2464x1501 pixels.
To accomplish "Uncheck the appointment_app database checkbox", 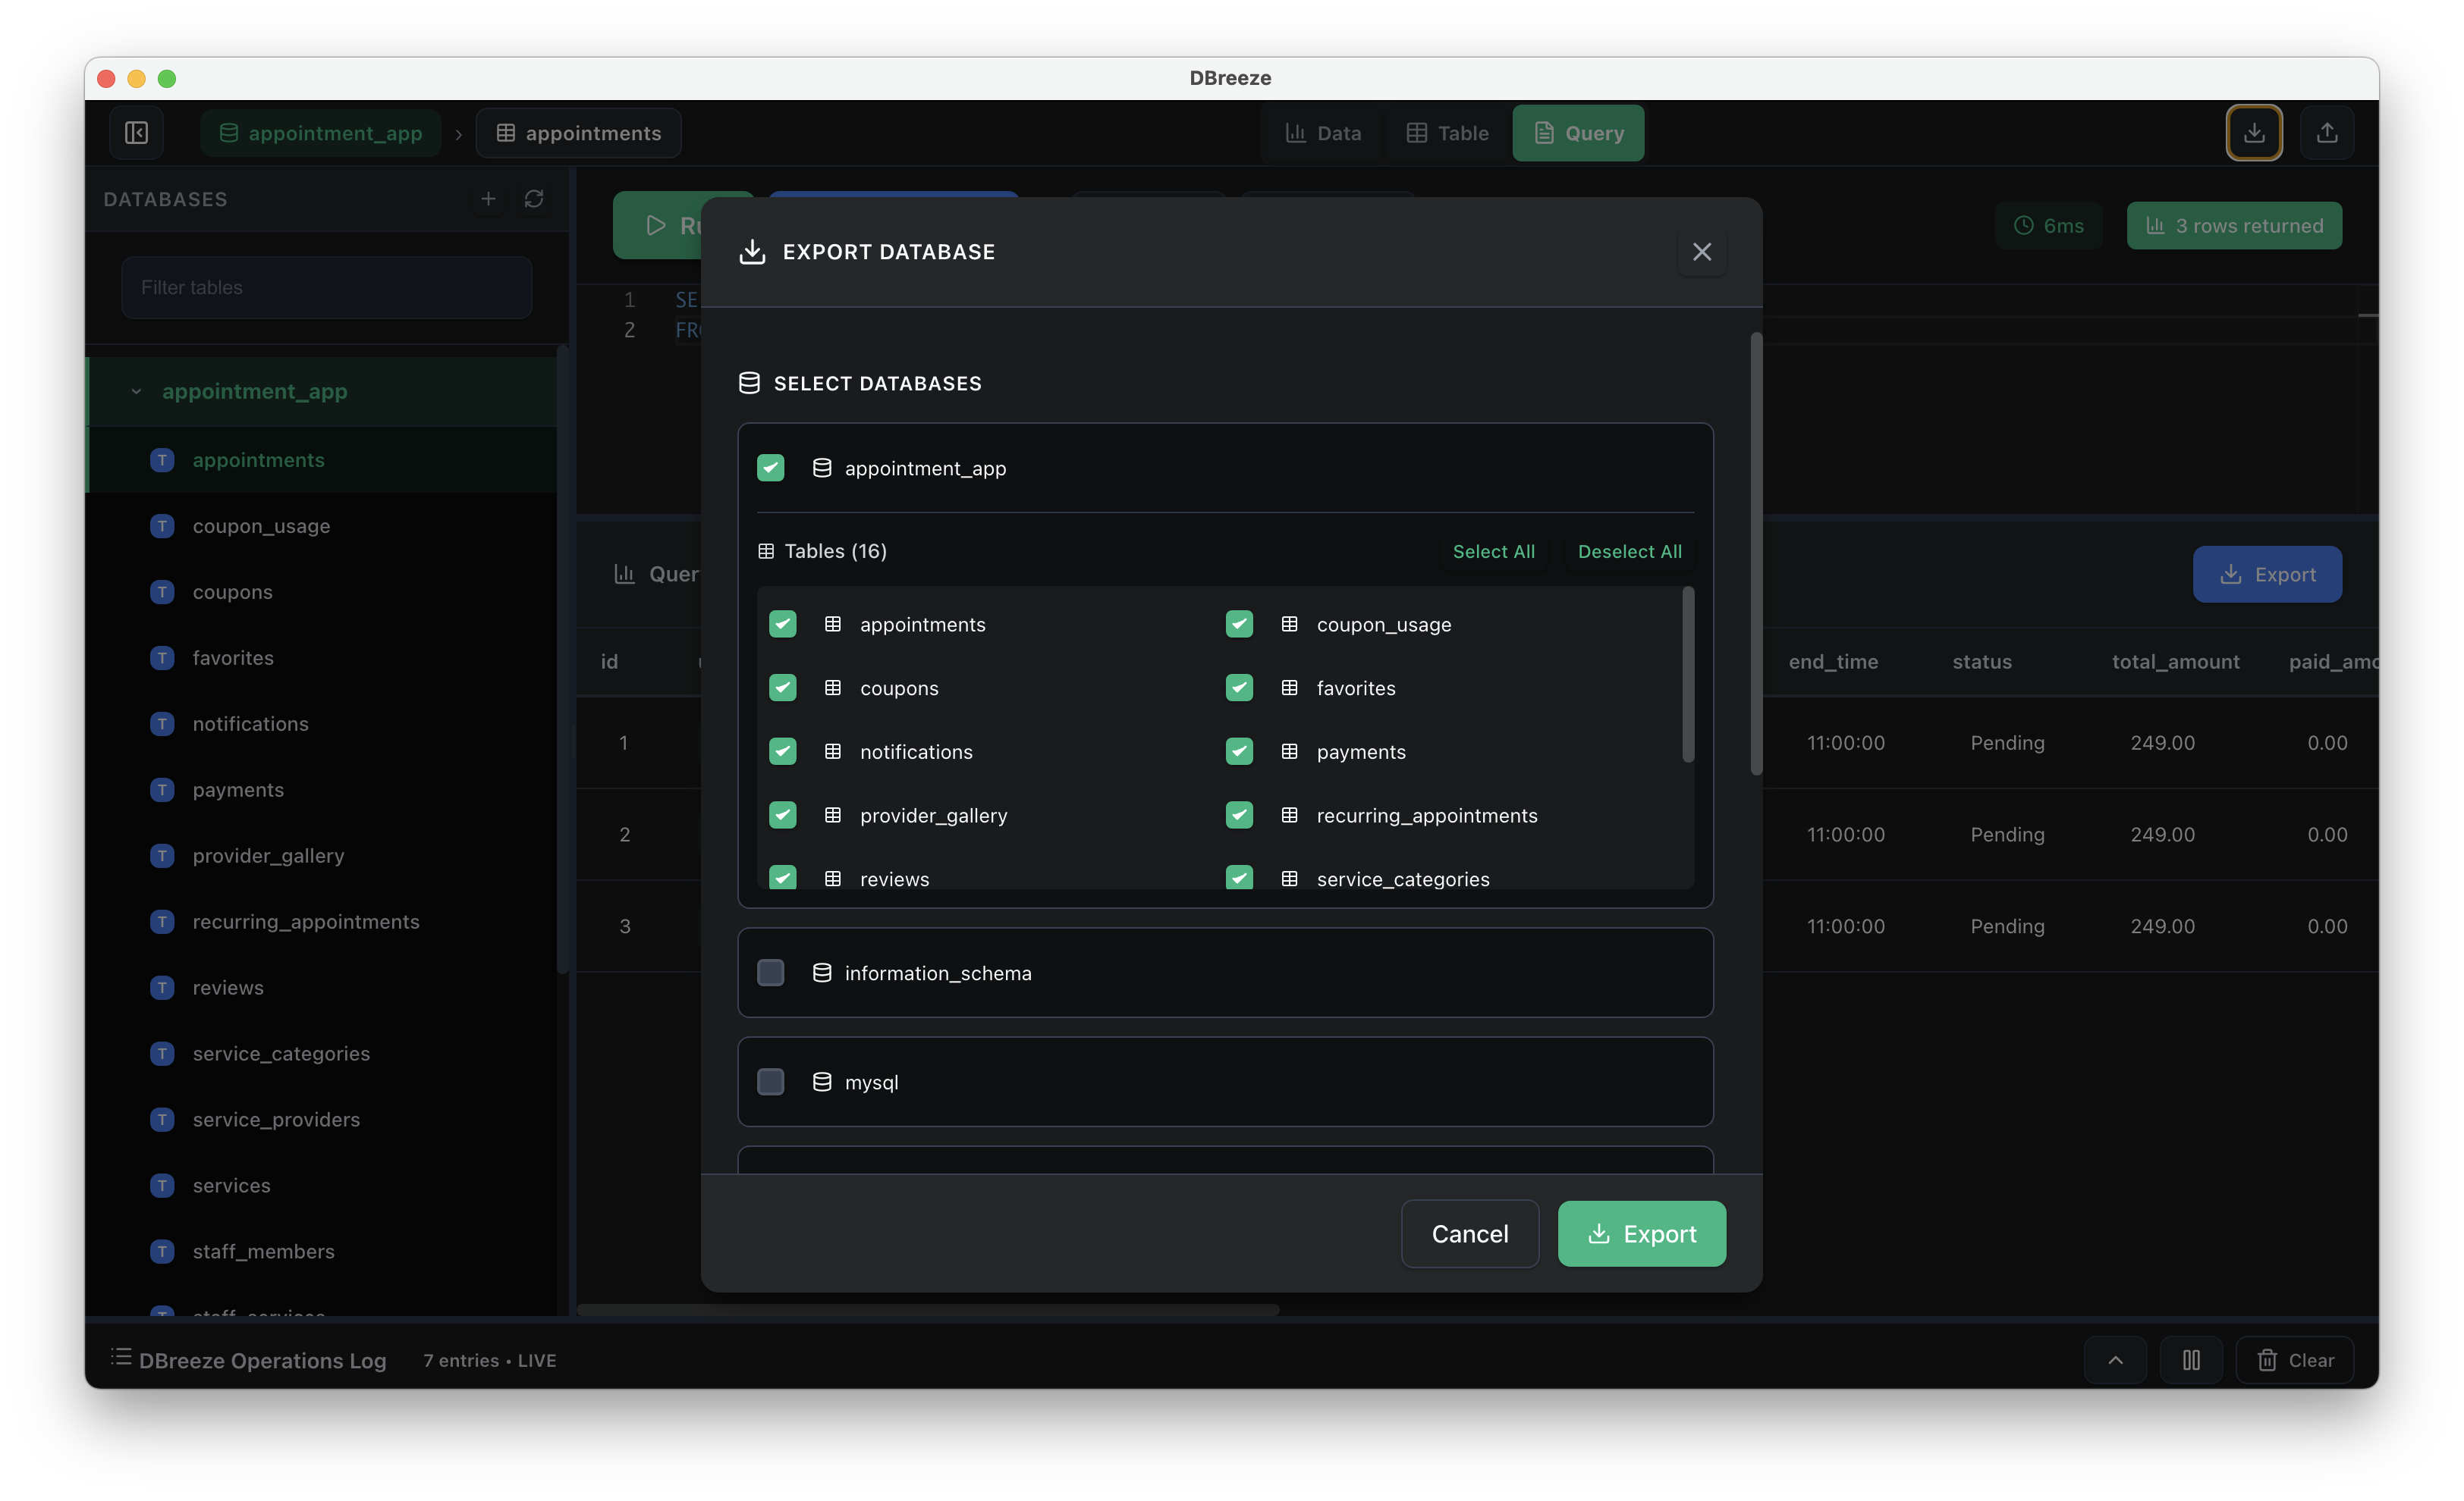I will coord(770,468).
